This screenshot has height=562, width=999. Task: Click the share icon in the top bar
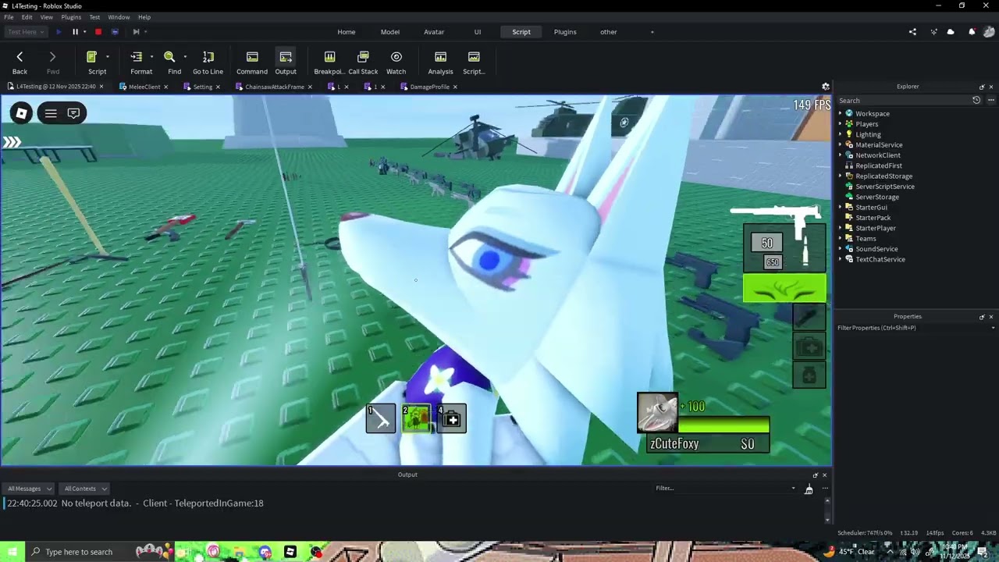(912, 32)
